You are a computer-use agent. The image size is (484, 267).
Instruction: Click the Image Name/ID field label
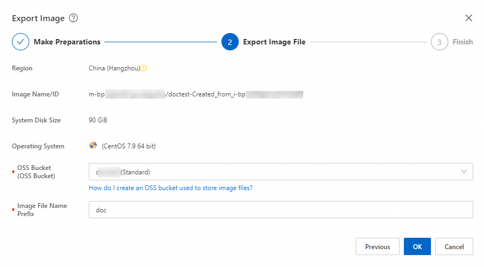pos(35,94)
